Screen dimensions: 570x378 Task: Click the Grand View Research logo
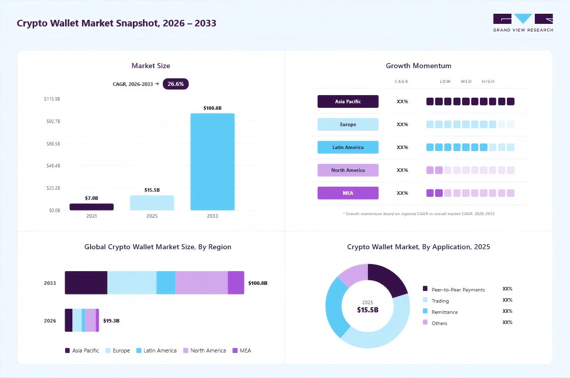523,23
